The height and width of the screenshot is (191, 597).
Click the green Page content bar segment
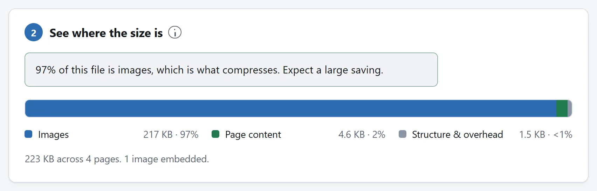[562, 108]
